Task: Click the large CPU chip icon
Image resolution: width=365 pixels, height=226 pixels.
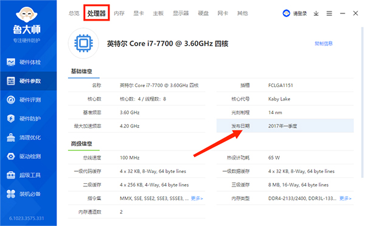Action: click(x=83, y=43)
